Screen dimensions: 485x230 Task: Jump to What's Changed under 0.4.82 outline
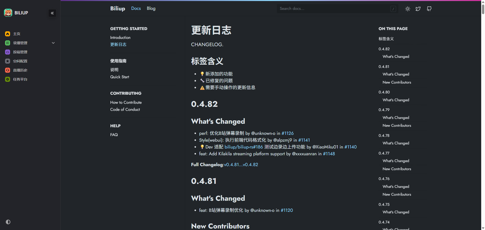396,56
